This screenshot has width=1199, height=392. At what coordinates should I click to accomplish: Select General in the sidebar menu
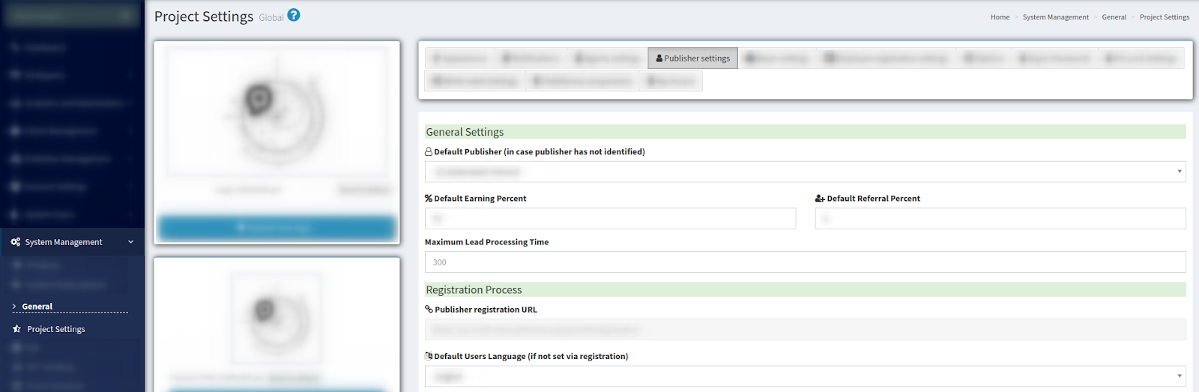[37, 307]
